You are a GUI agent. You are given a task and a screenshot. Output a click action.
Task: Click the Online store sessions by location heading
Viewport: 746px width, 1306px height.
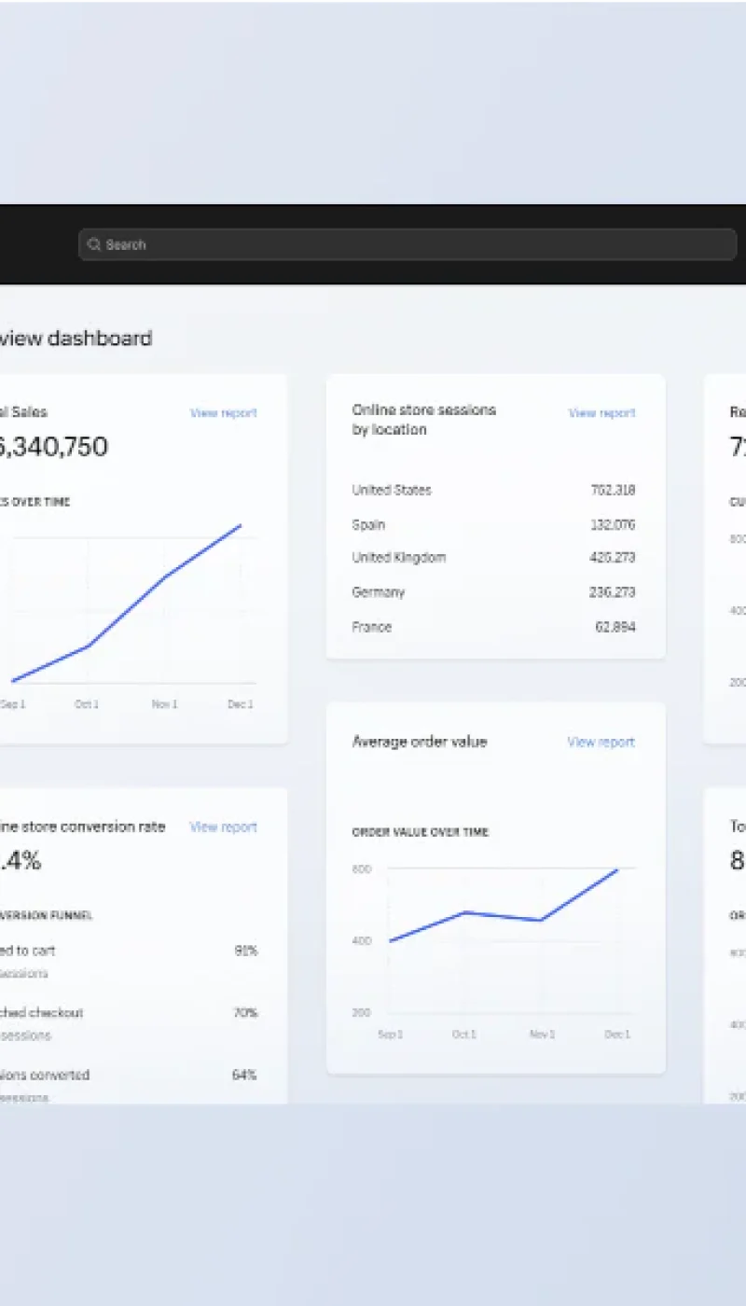coord(423,420)
